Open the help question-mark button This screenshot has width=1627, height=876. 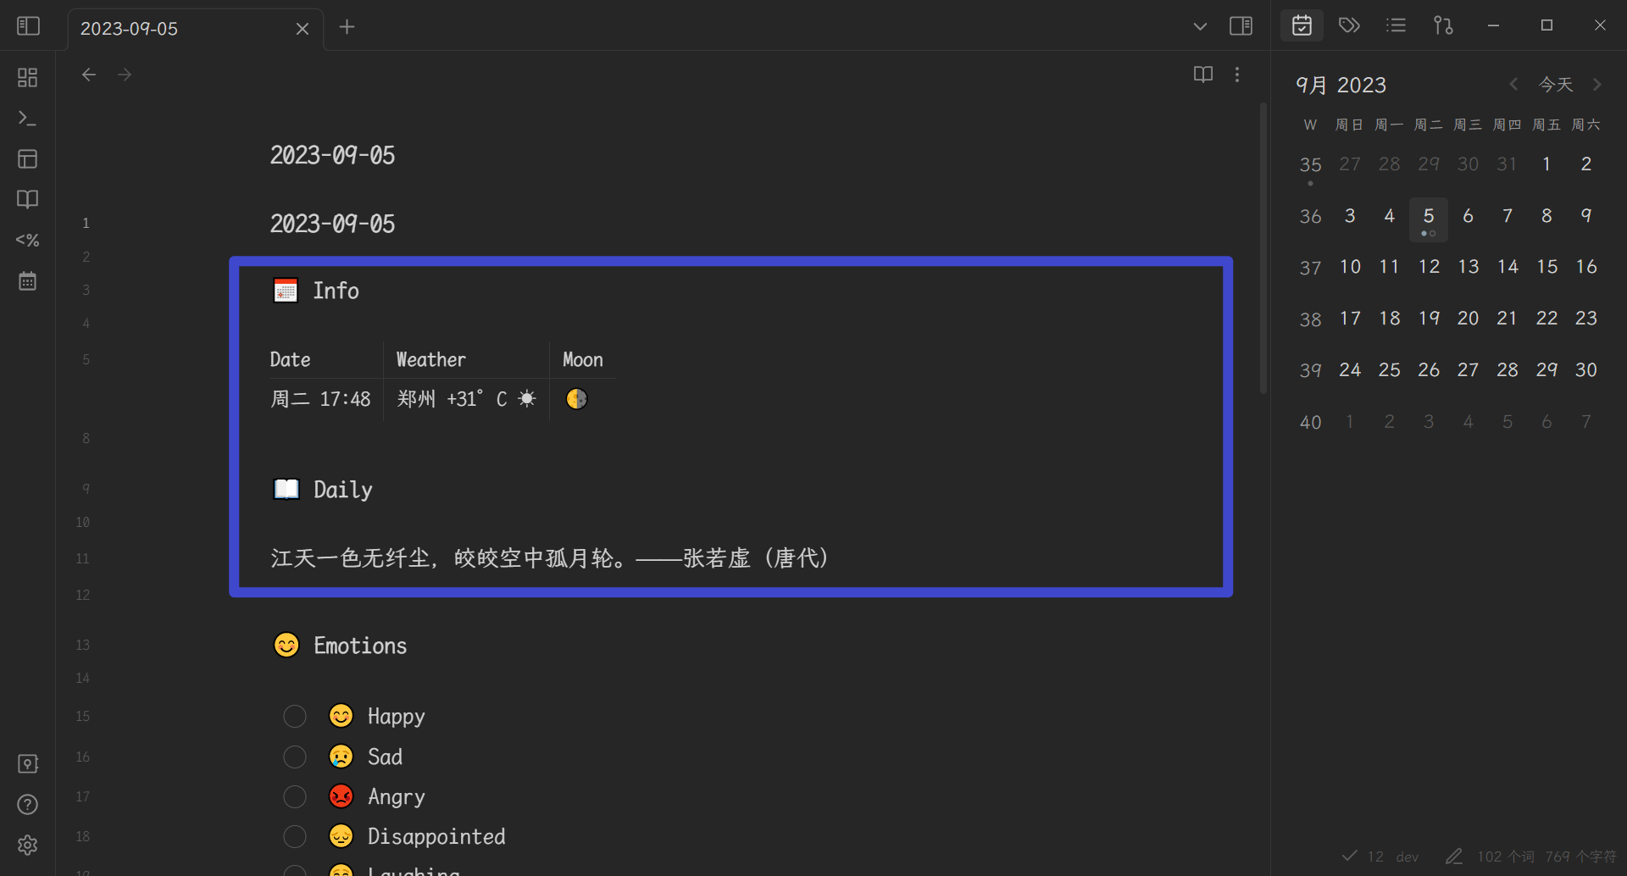pos(27,804)
